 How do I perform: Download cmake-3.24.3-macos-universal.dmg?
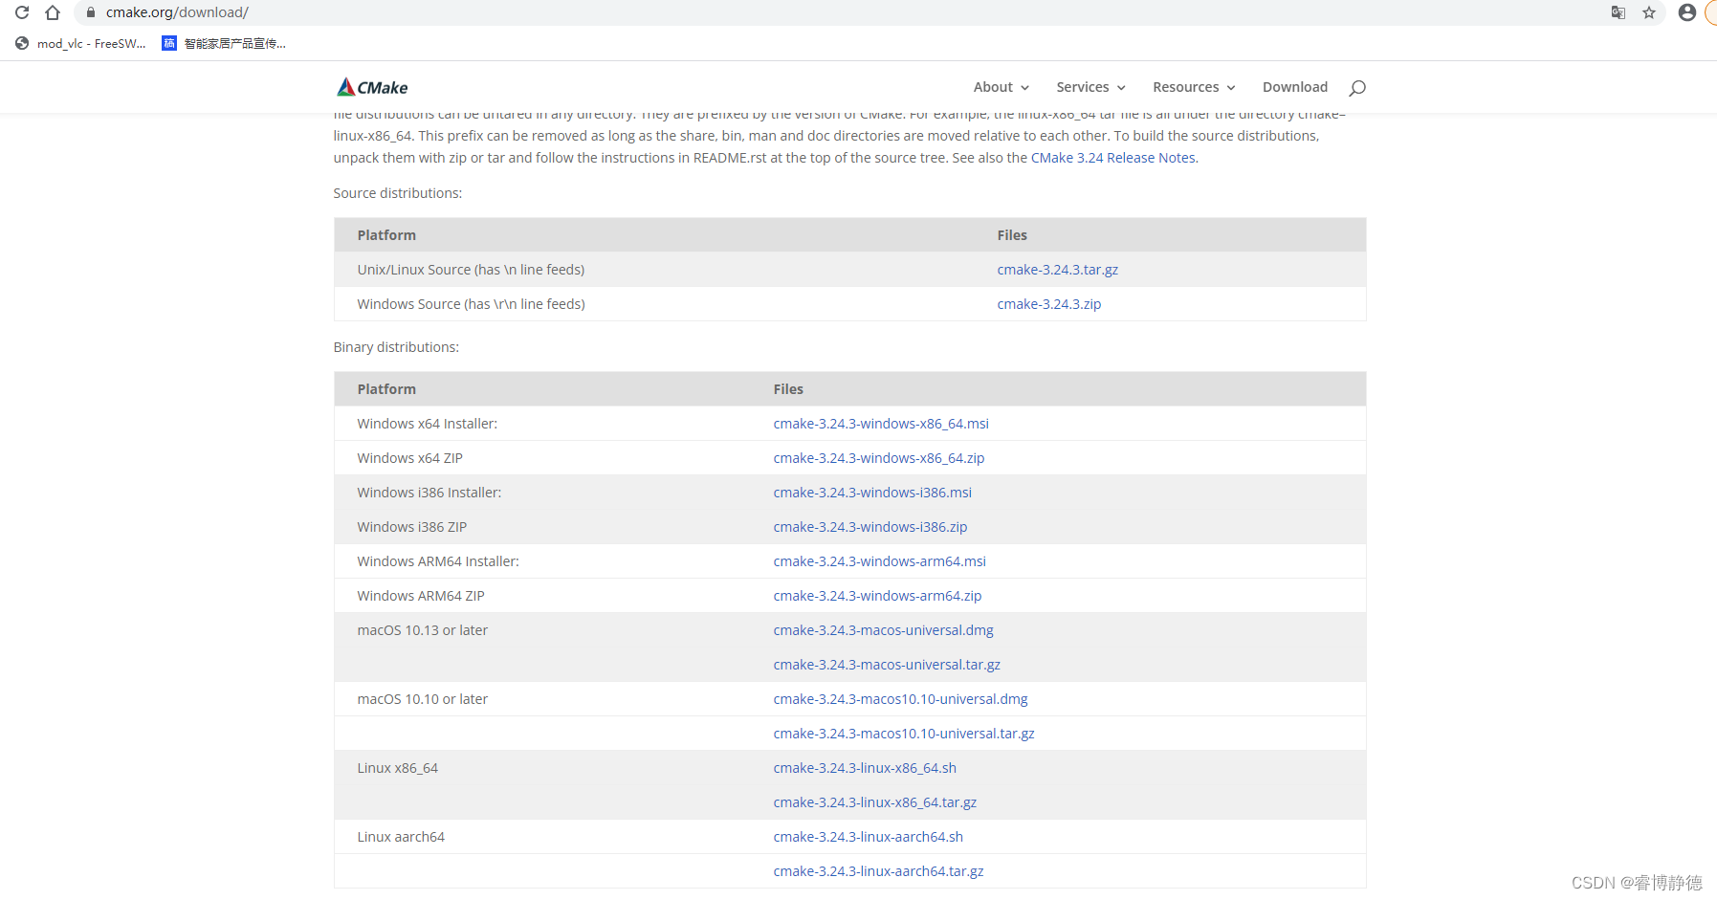pyautogui.click(x=884, y=630)
